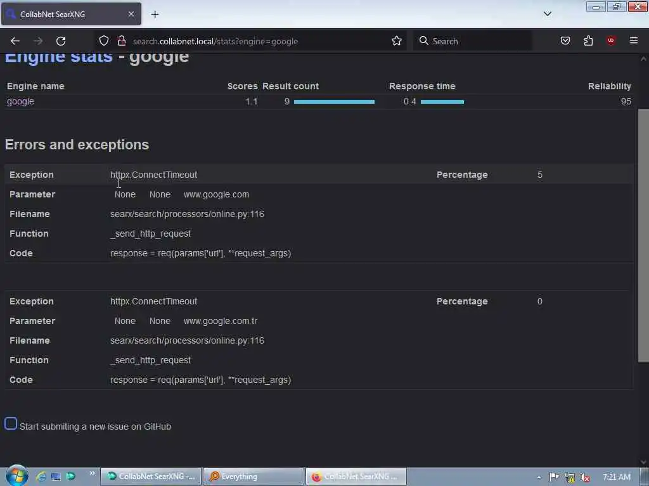Click the 7:21 AM taskbar clock
This screenshot has width=649, height=486.
tap(617, 477)
